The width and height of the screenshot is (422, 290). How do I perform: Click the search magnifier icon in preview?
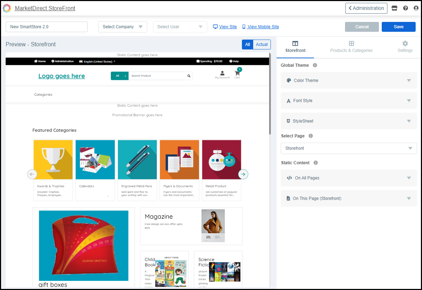click(189, 76)
